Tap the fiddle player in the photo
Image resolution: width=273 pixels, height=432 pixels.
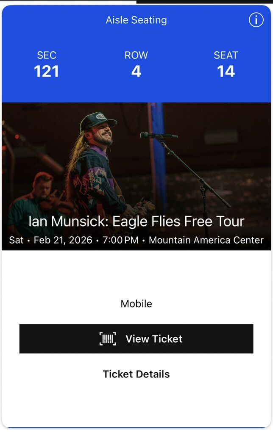point(40,195)
